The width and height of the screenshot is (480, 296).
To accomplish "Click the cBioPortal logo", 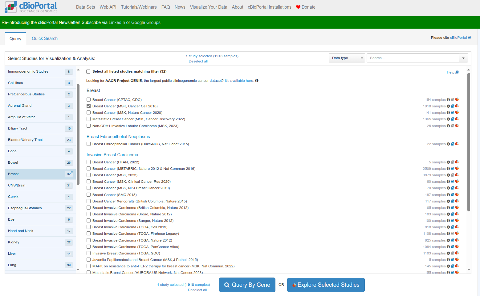I will pyautogui.click(x=31, y=7).
